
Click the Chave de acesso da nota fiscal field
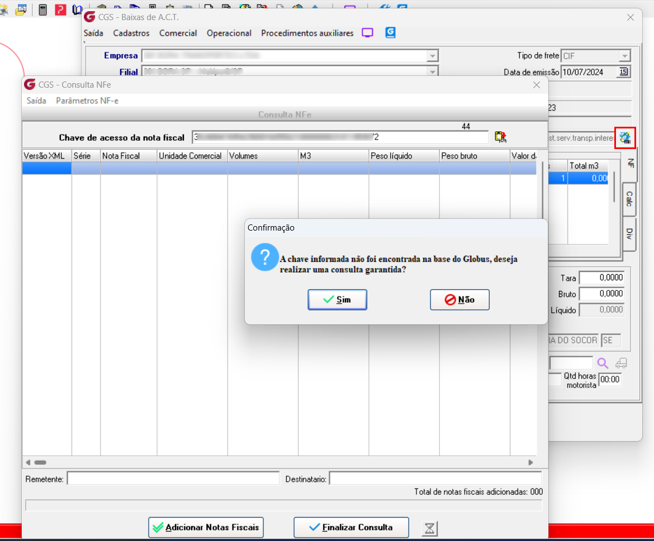[340, 137]
